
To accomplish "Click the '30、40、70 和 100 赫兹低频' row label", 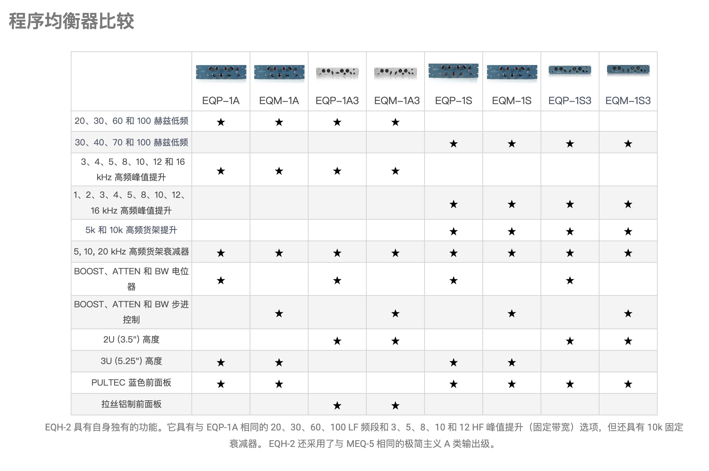I will (131, 143).
